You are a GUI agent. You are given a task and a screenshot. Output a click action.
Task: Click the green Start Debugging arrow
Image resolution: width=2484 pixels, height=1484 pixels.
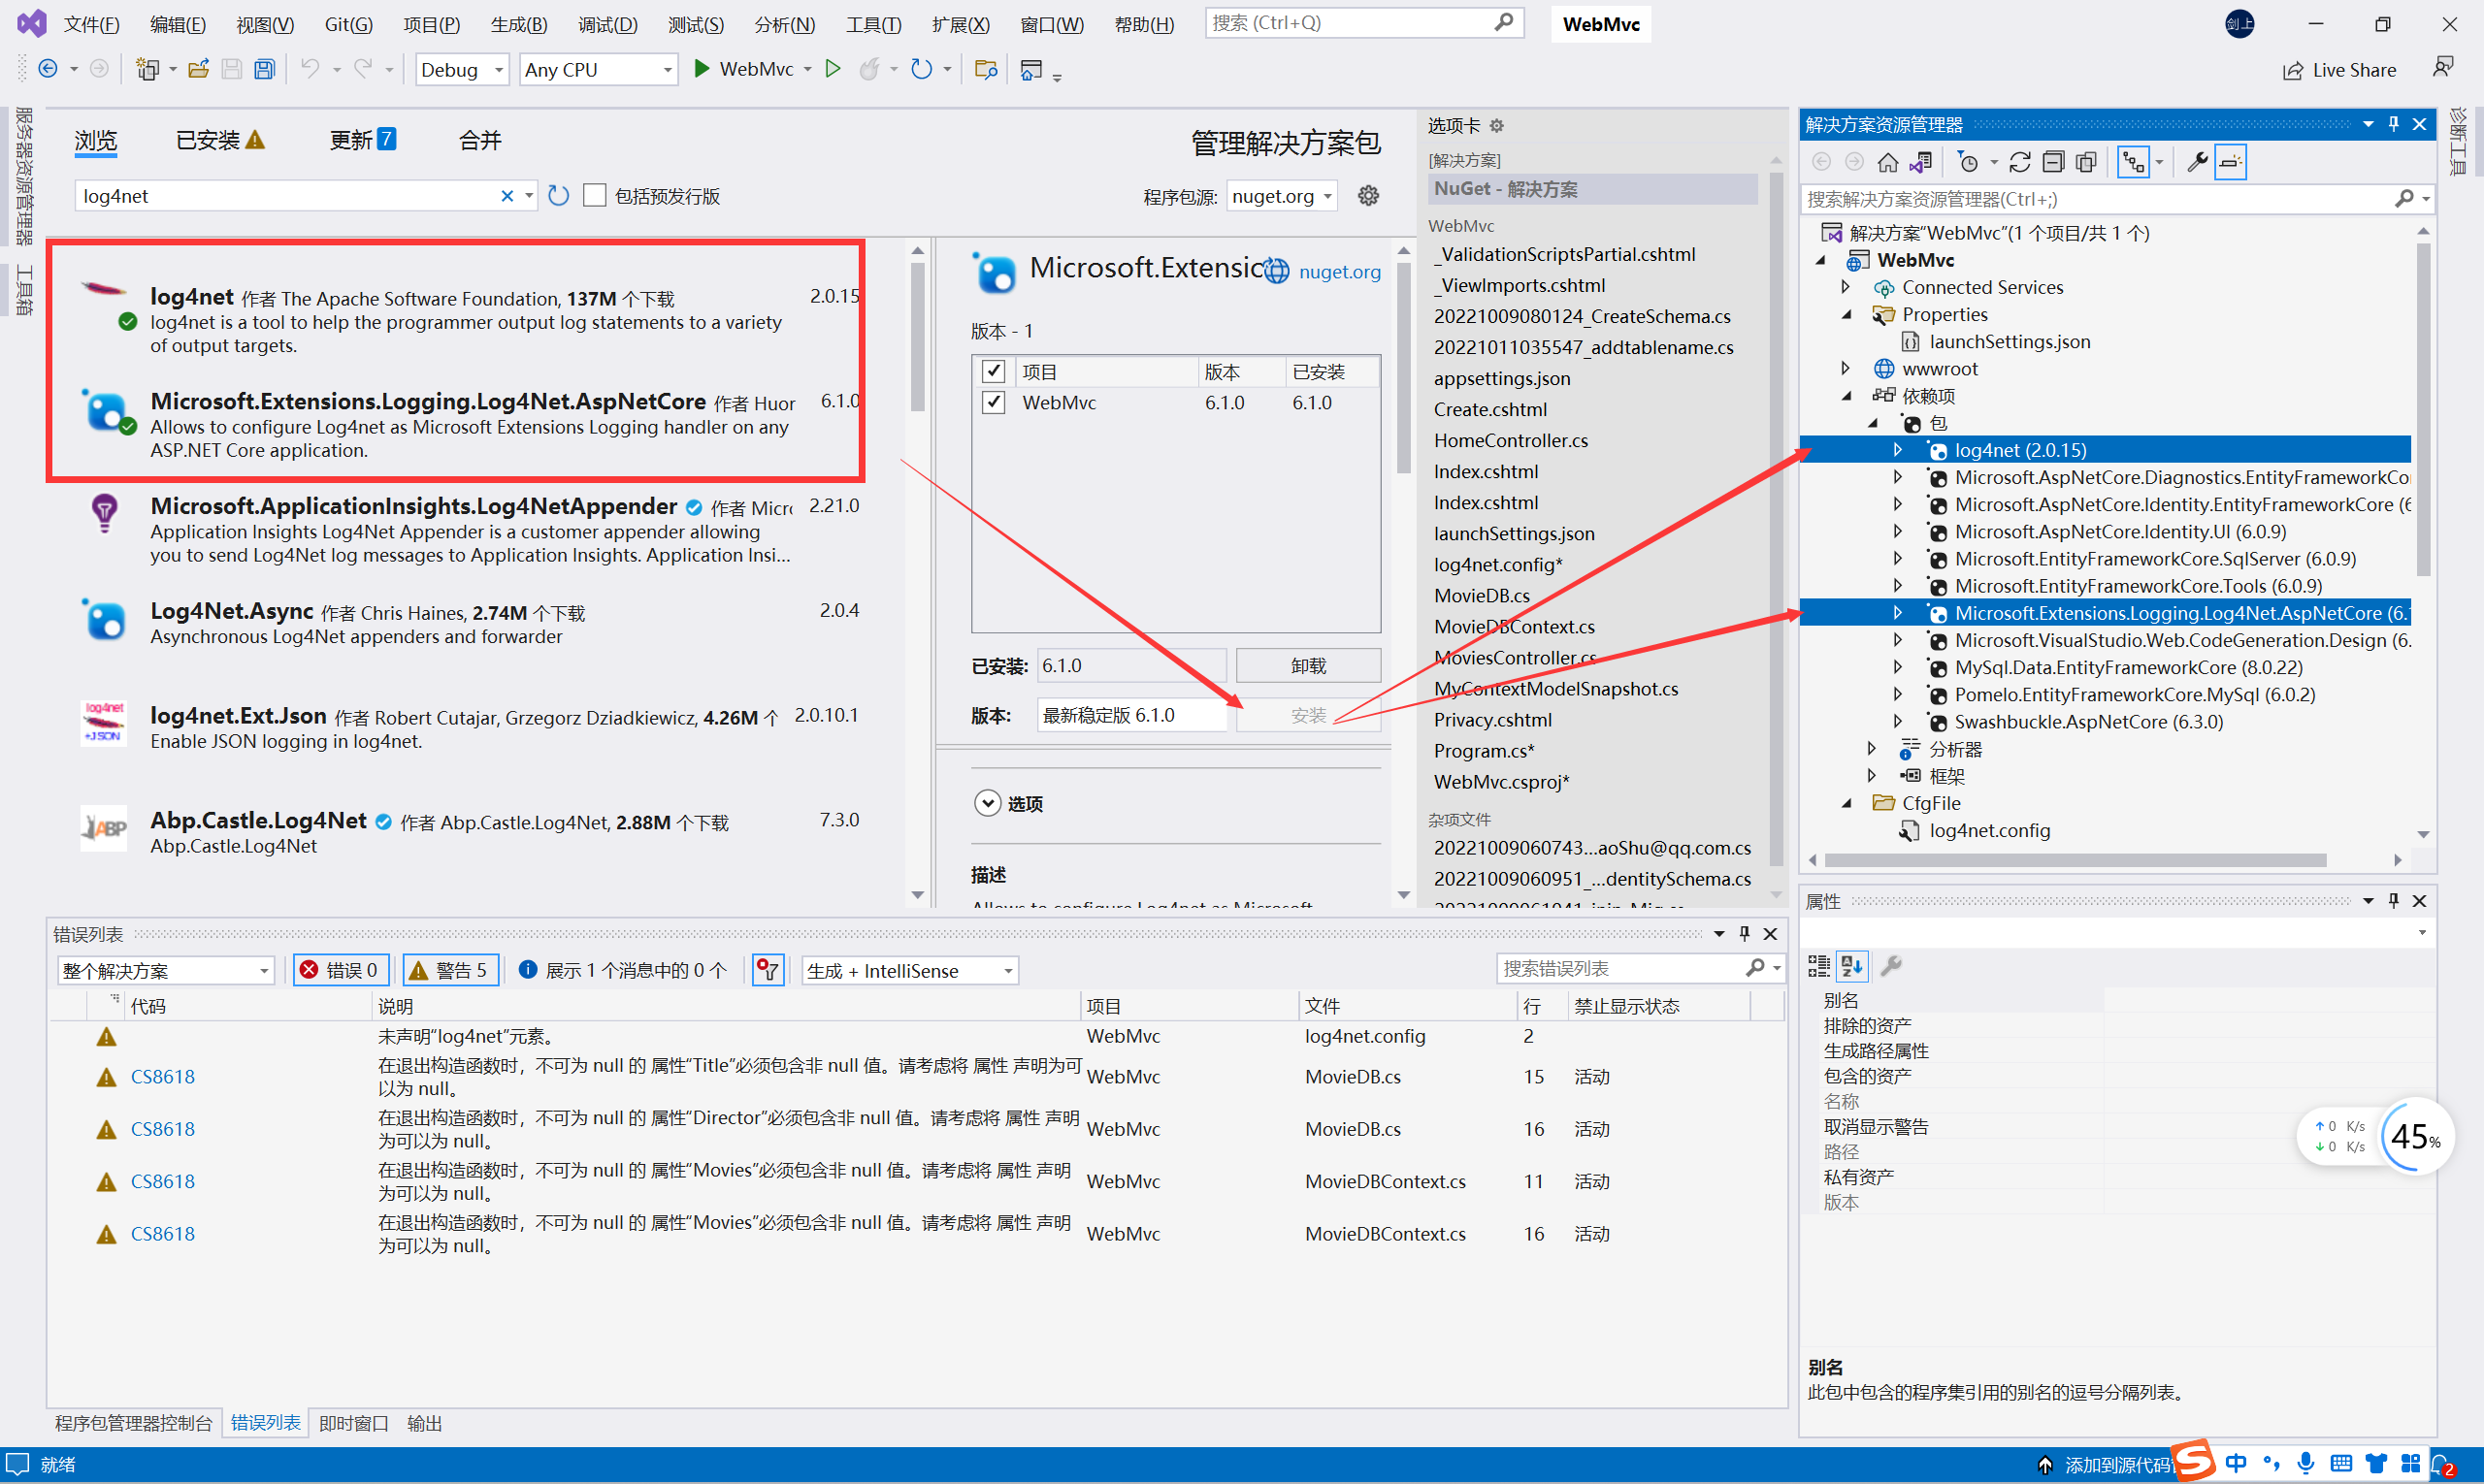[702, 69]
